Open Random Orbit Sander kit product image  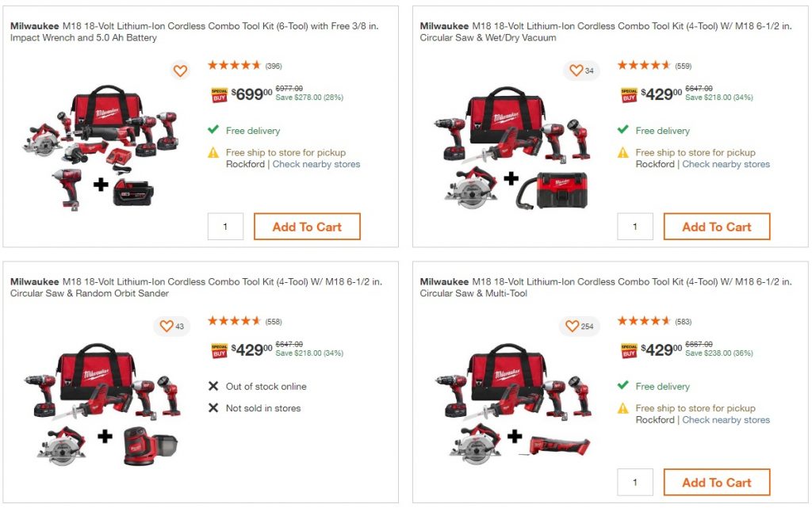[101, 403]
